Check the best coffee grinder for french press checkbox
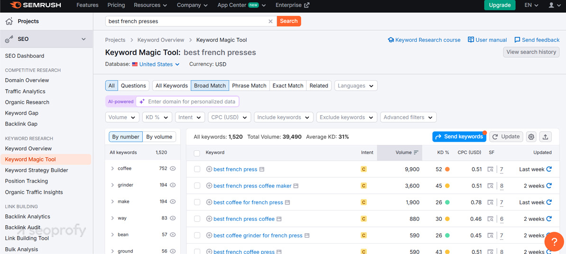The height and width of the screenshot is (254, 566). click(197, 236)
